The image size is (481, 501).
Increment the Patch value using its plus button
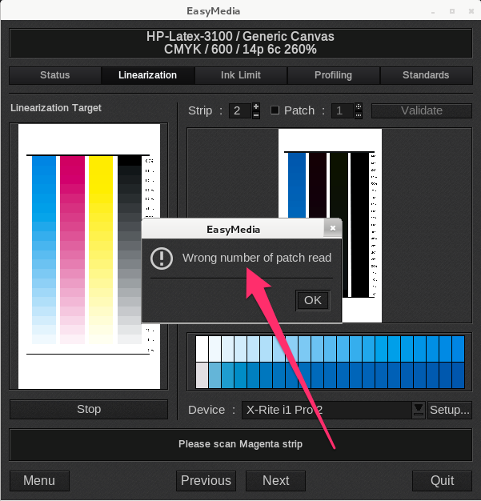359,106
